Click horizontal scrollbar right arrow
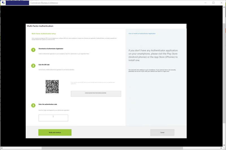This screenshot has height=150, width=226. click(x=221, y=148)
